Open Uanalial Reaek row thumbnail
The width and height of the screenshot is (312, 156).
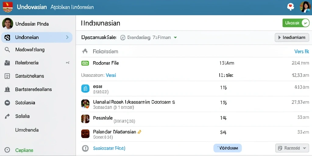(x=85, y=104)
